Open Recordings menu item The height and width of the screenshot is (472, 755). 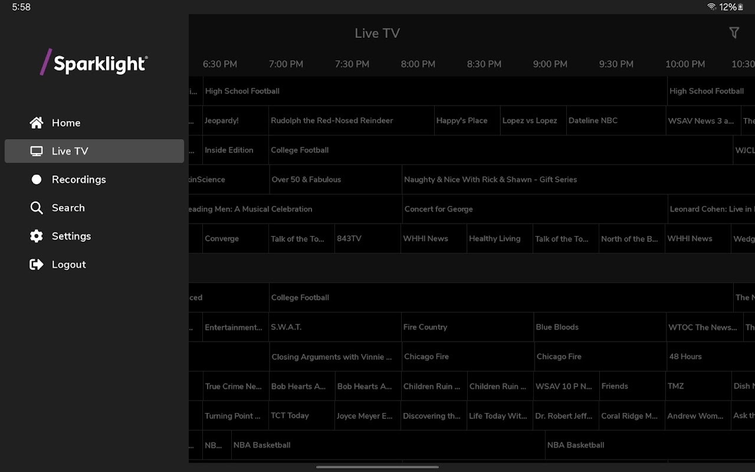click(x=94, y=179)
